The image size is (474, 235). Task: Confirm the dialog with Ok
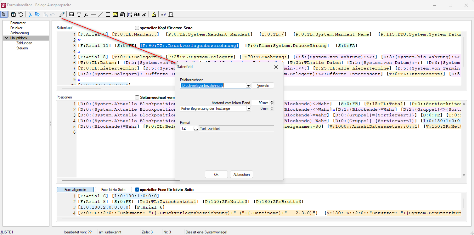click(216, 175)
